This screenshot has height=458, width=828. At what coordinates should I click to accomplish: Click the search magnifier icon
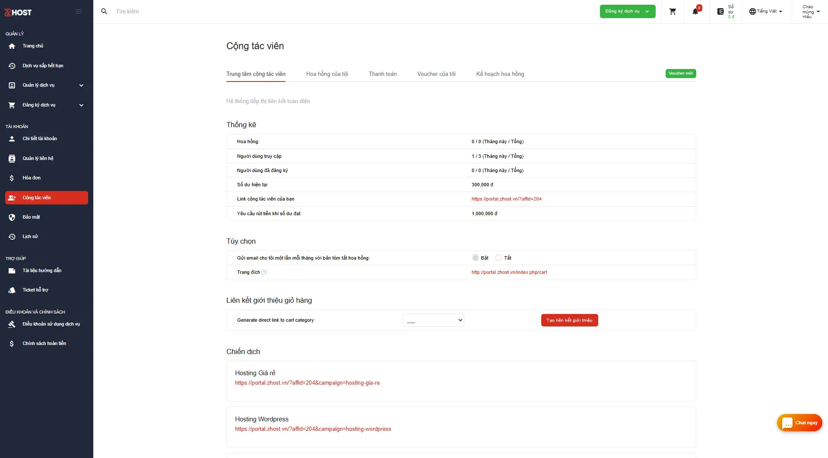coord(104,12)
